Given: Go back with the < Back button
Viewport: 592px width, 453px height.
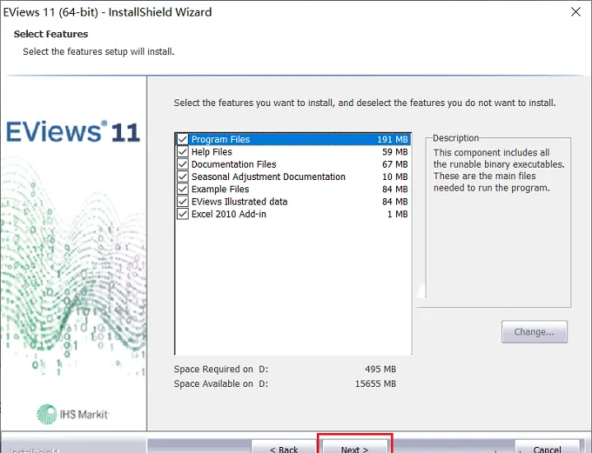Looking at the screenshot, I should pyautogui.click(x=284, y=447).
